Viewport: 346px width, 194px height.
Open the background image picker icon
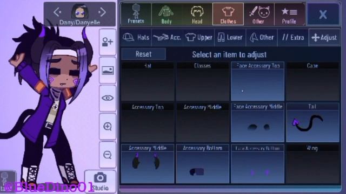pos(108,71)
